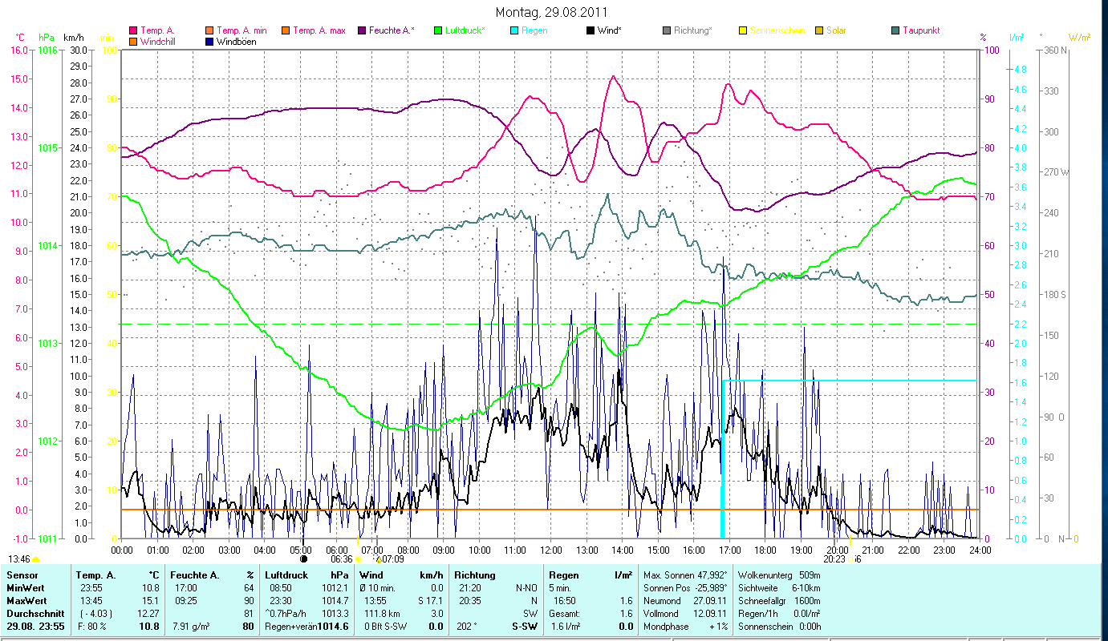Click the Luftdruck* legend label

(x=464, y=30)
